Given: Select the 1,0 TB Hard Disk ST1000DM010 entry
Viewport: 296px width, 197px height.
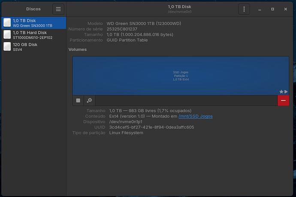Looking at the screenshot, I should [x=34, y=35].
